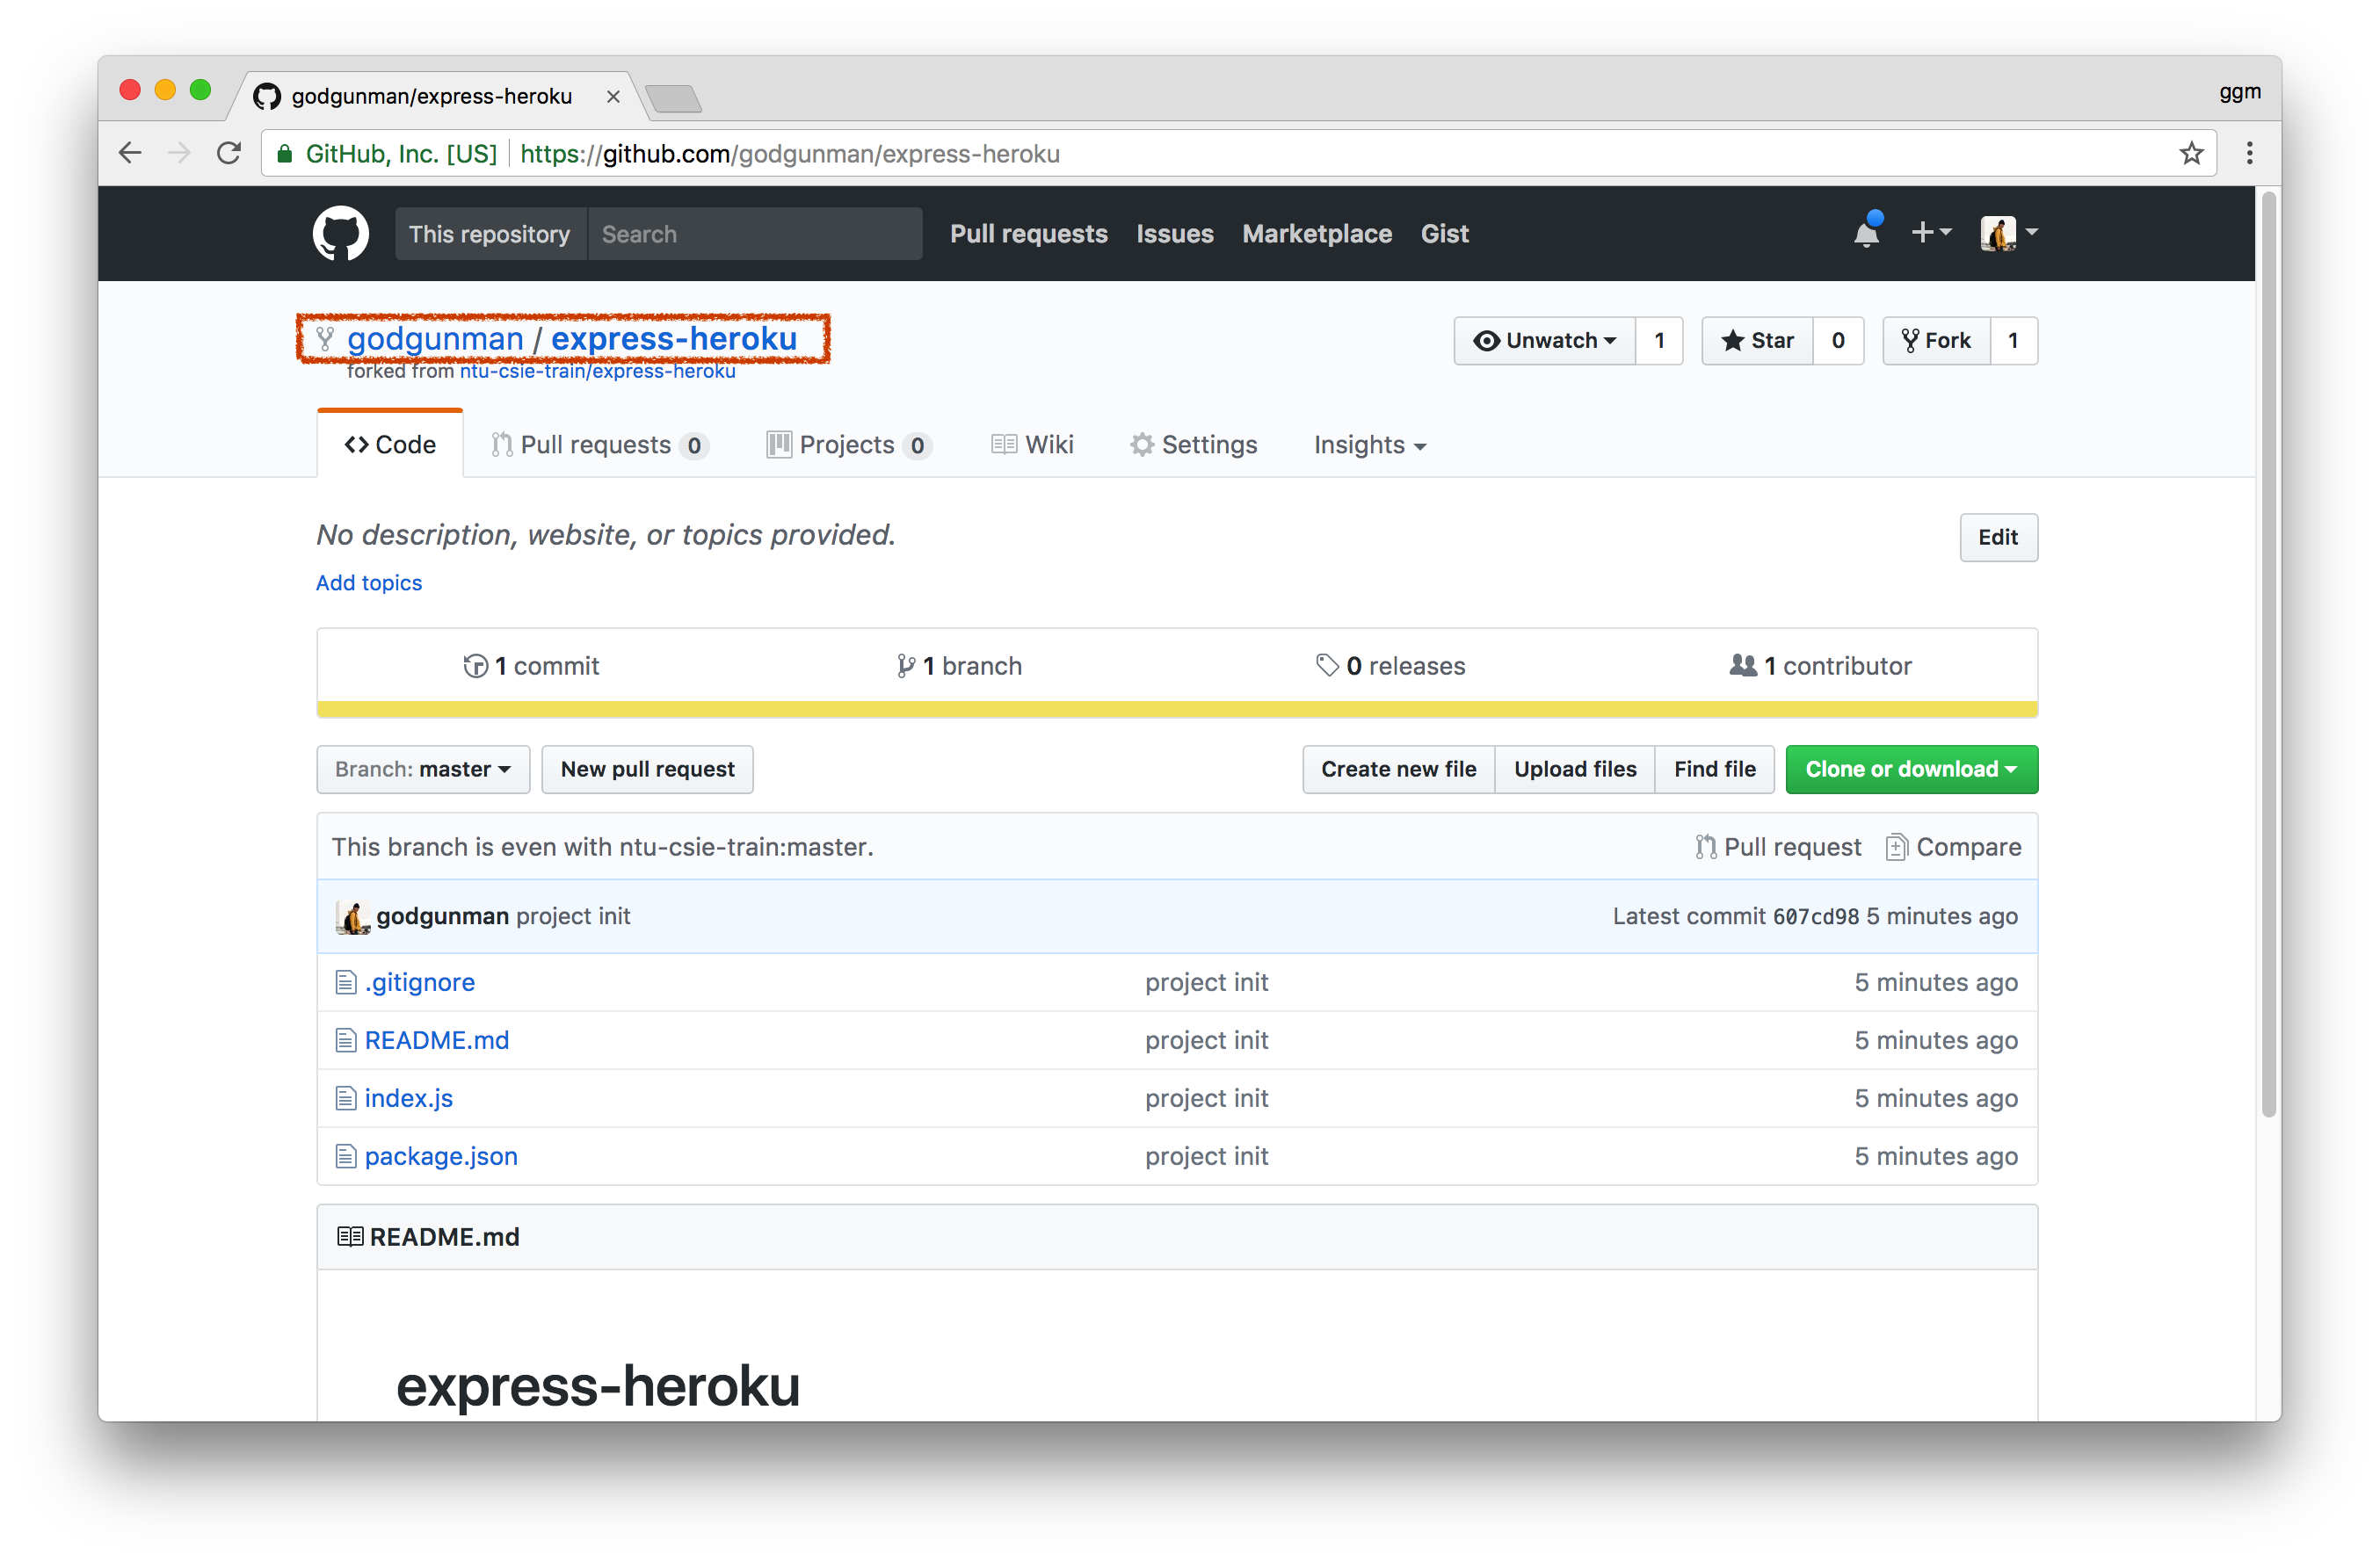View the 1 branch list
Screen dimensions: 2380x1562
click(959, 666)
